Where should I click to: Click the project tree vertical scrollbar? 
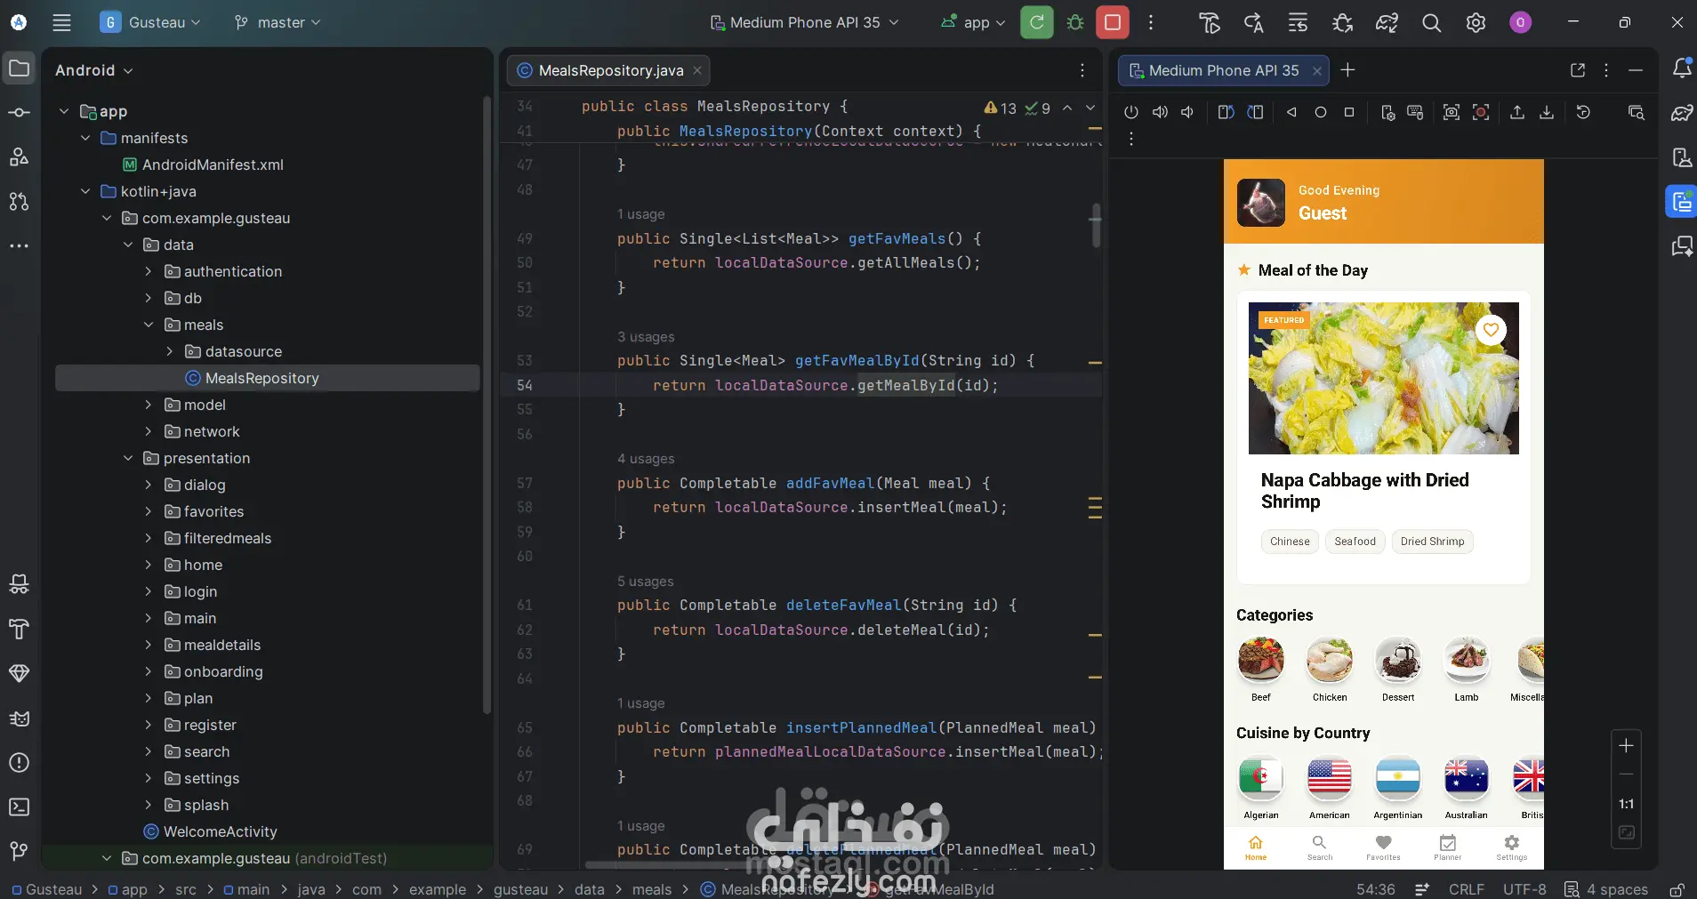pos(487,405)
